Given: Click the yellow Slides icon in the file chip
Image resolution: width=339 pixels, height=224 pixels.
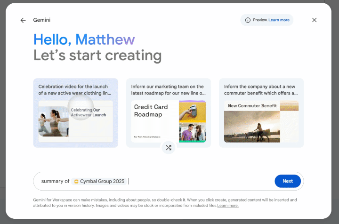Looking at the screenshot, I should tap(76, 181).
